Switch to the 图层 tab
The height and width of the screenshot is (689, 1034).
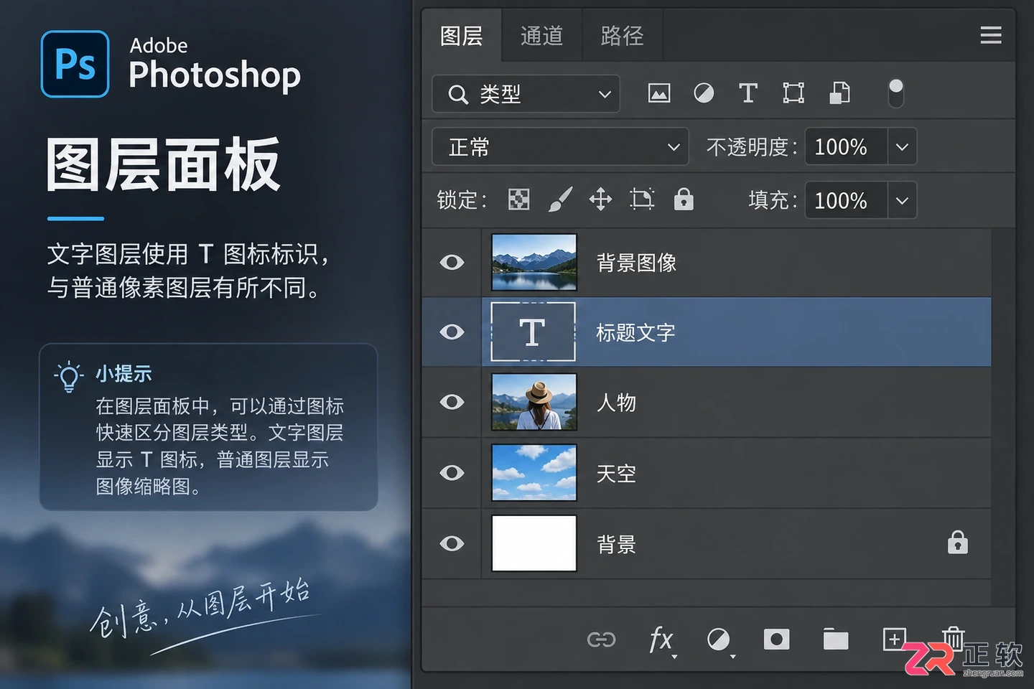pyautogui.click(x=461, y=36)
